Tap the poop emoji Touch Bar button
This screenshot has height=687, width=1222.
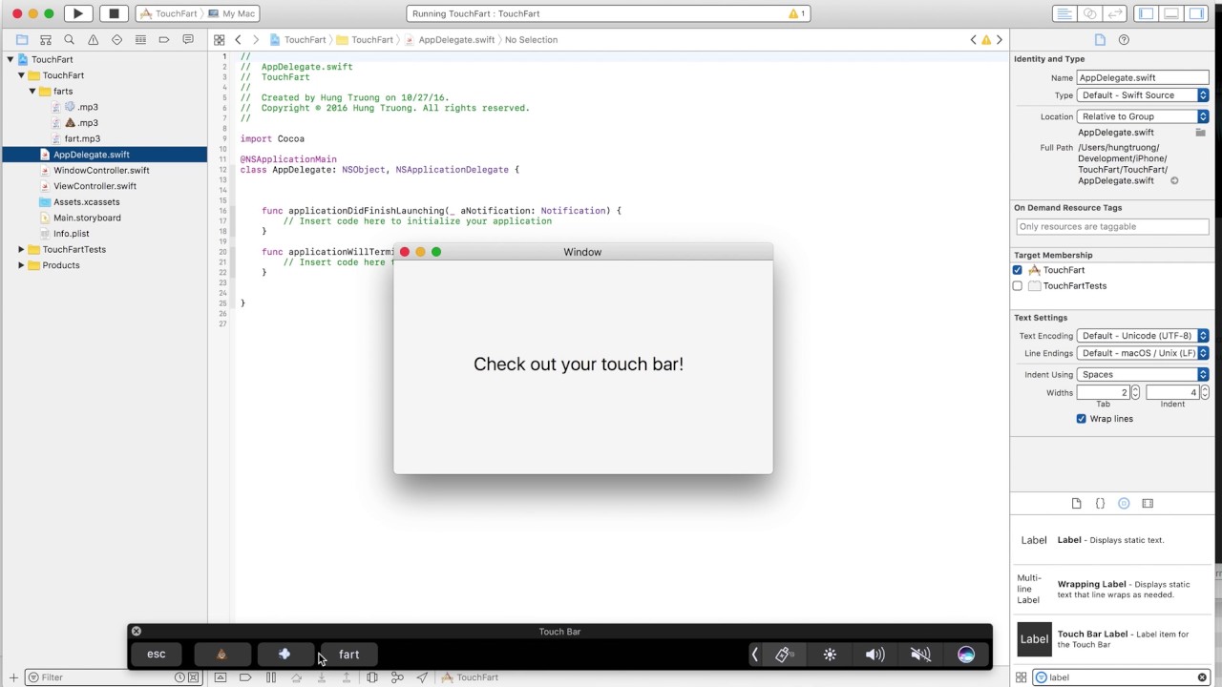click(x=221, y=655)
